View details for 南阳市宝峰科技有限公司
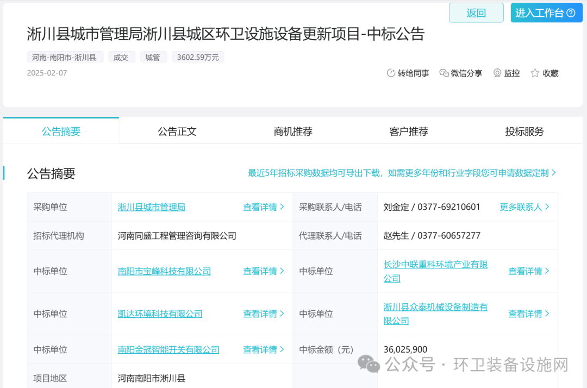Screen dimensions: 587x388 pos(264,271)
